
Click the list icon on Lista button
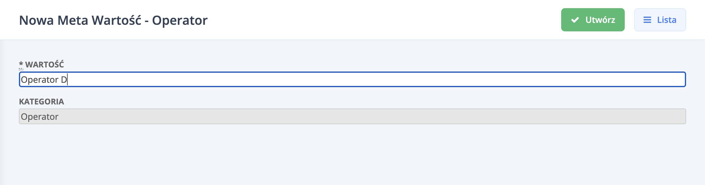pyautogui.click(x=647, y=20)
